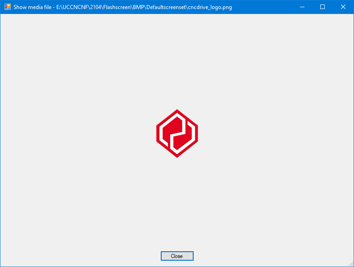Click the title bar file path text
The height and width of the screenshot is (267, 354).
[x=144, y=7]
